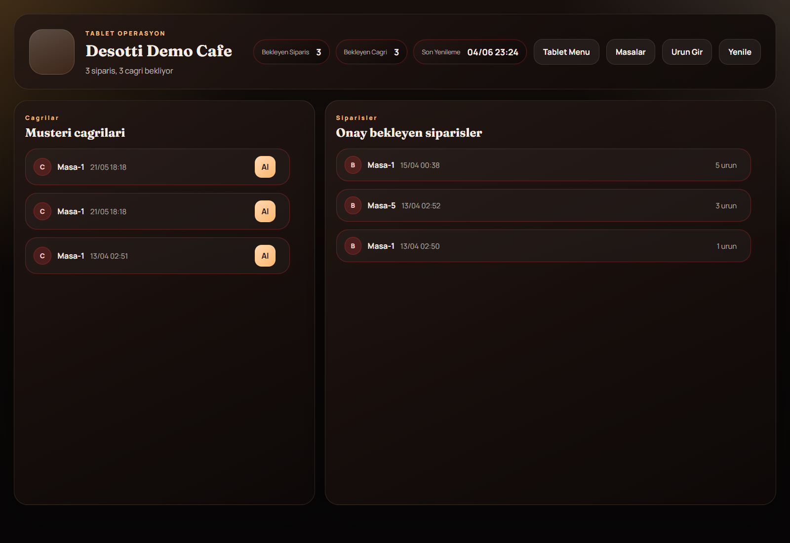Click the cafe logo thumbnail
The image size is (790, 543).
(52, 52)
